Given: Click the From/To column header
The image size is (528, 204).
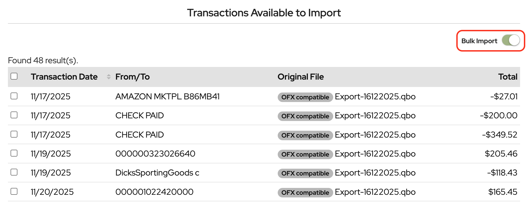Looking at the screenshot, I should 133,77.
